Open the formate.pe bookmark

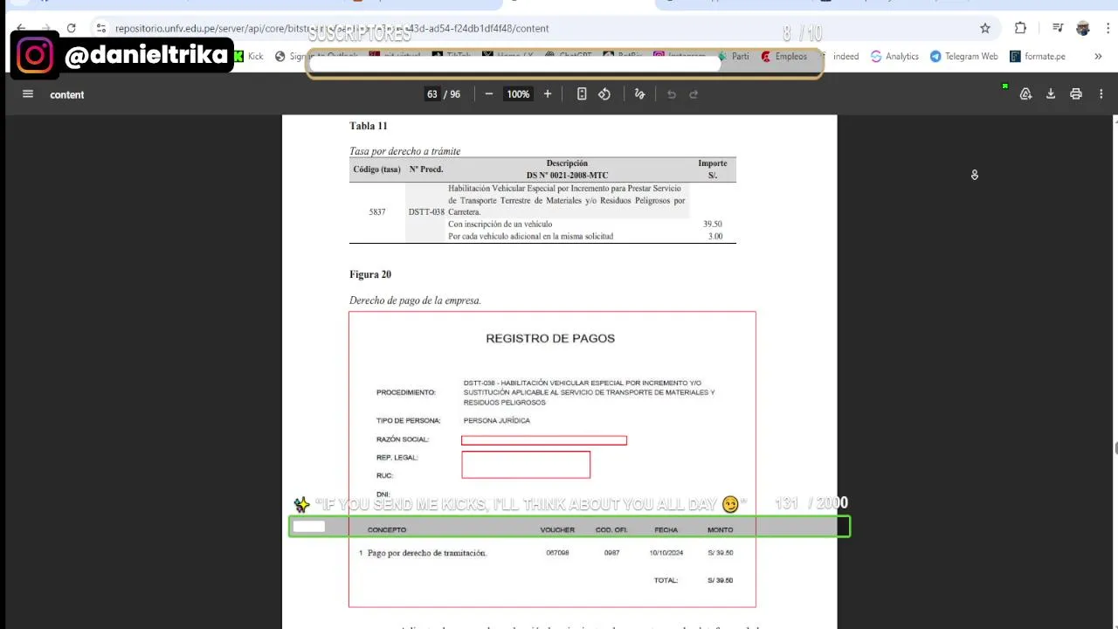pyautogui.click(x=1038, y=56)
